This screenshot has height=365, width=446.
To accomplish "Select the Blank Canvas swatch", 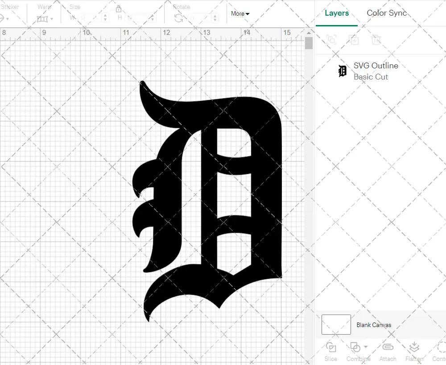I will click(336, 324).
